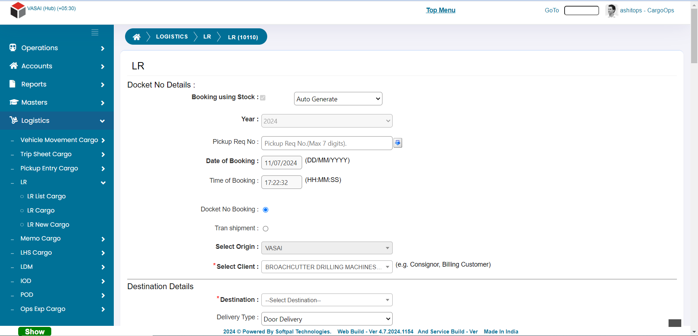
Task: Click the Pickup Req No fetch icon
Action: 398,143
